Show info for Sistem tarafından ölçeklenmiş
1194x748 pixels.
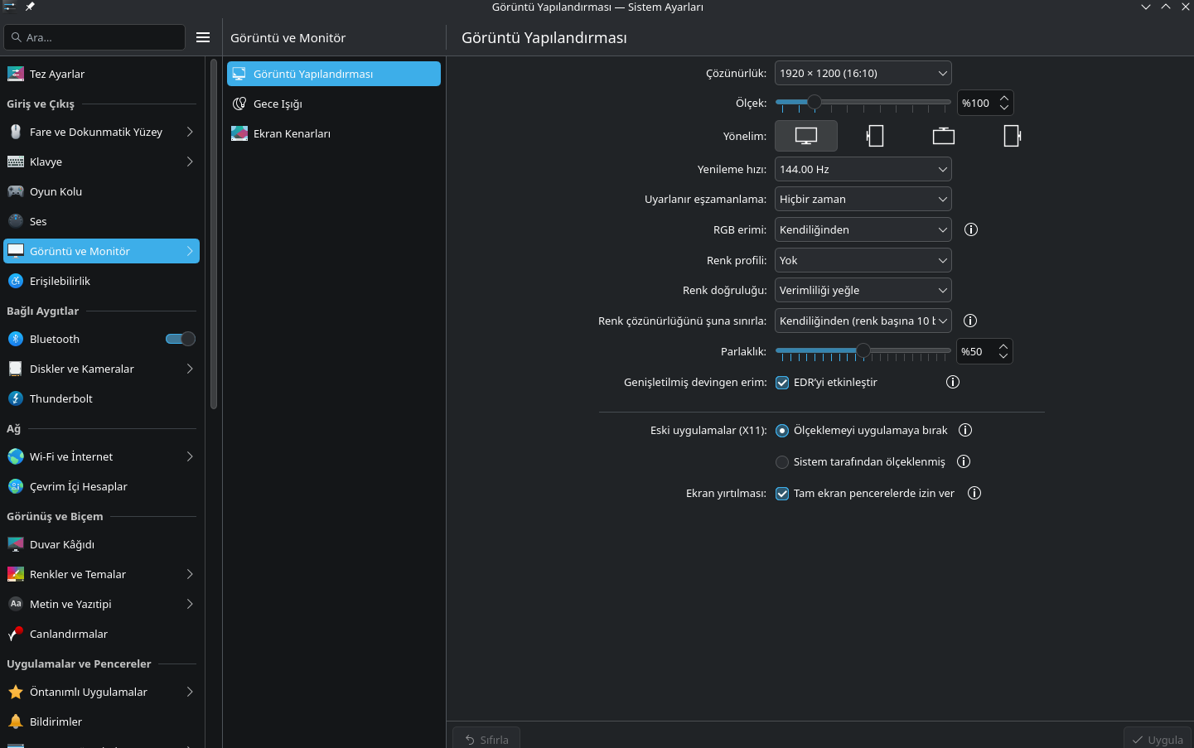click(964, 461)
